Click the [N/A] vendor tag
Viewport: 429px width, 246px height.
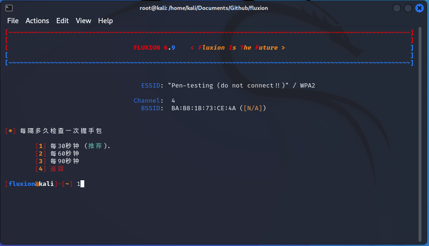point(253,108)
